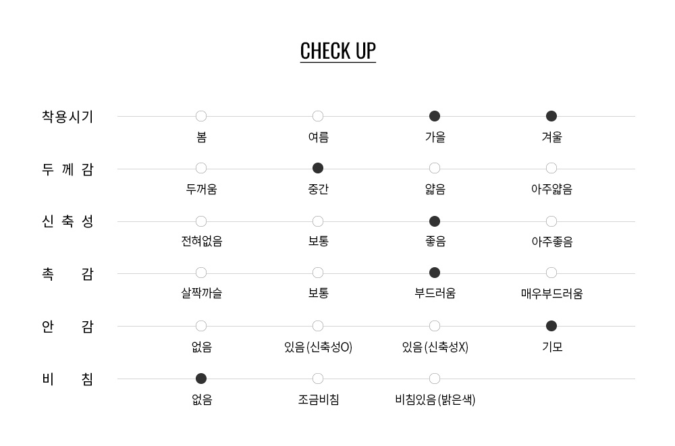Click the filled 겨울 season dot
This screenshot has width=675, height=446.
pyautogui.click(x=551, y=116)
